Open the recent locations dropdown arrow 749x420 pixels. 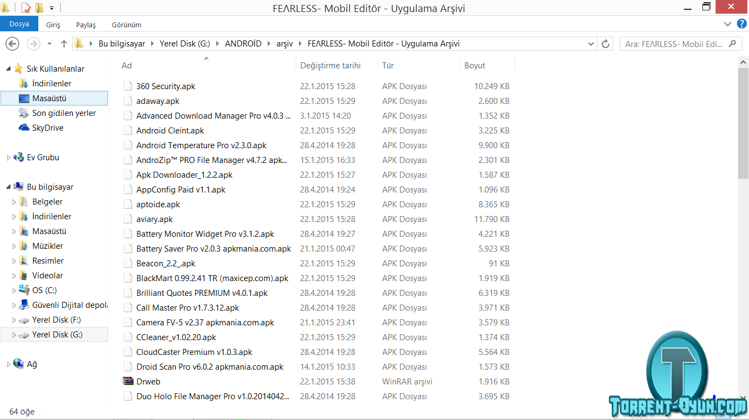49,44
